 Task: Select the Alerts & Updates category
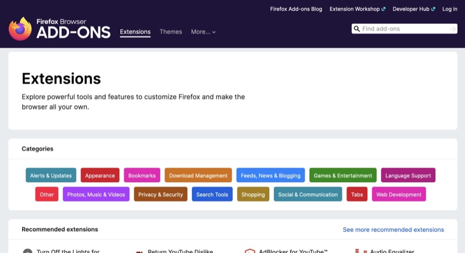tap(51, 175)
